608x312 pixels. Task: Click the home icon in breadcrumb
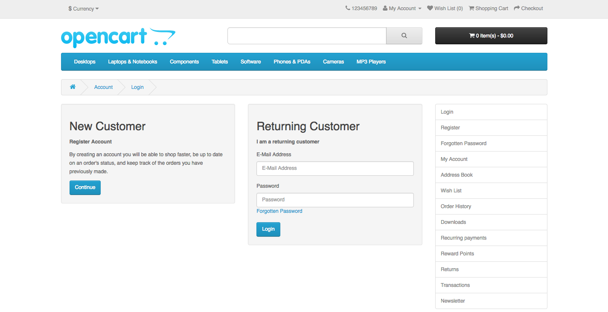(73, 87)
